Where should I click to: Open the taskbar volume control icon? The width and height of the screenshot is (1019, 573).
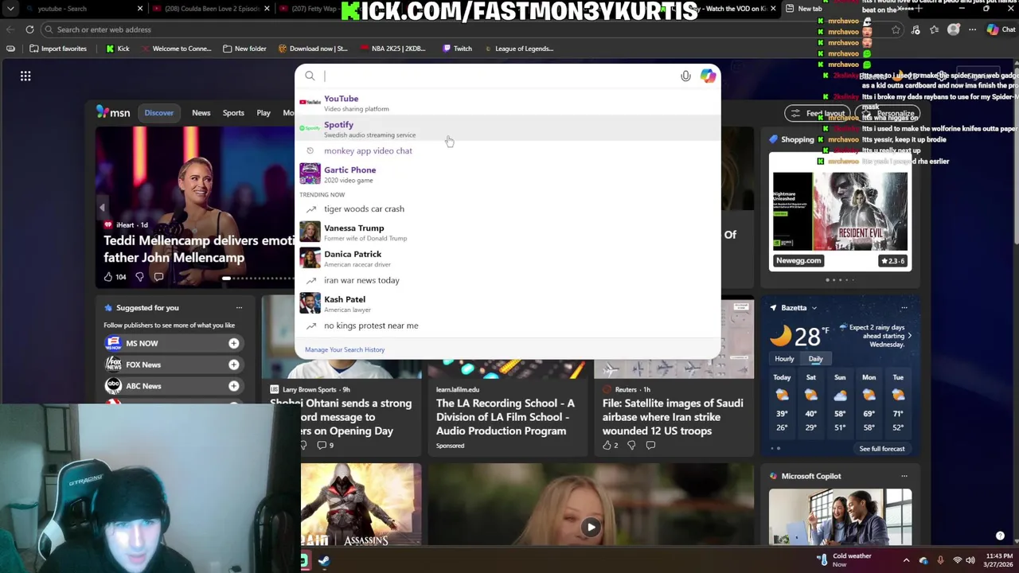[970, 560]
